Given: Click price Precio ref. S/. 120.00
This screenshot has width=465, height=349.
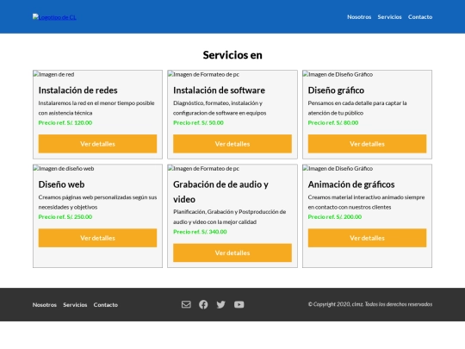Looking at the screenshot, I should (65, 122).
